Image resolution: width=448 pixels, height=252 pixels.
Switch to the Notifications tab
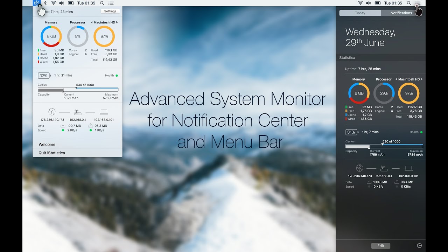pyautogui.click(x=401, y=13)
